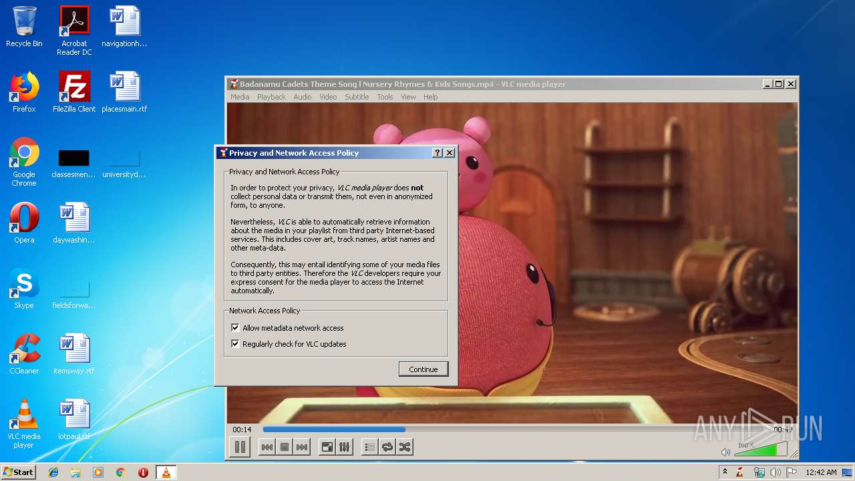855x481 pixels.
Task: Select Acrobat Reader DC desktop icon
Action: 74,31
